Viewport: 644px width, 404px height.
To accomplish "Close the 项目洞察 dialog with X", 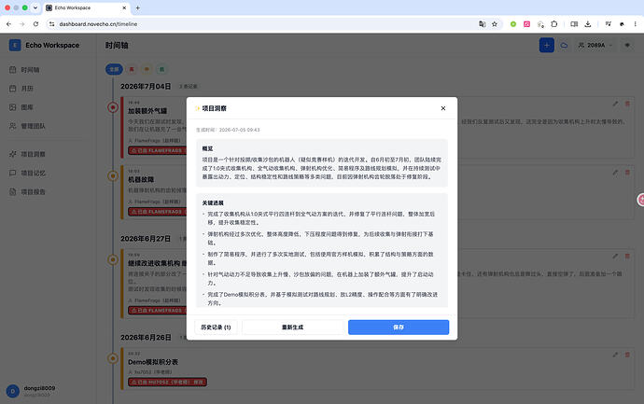I will [x=442, y=108].
